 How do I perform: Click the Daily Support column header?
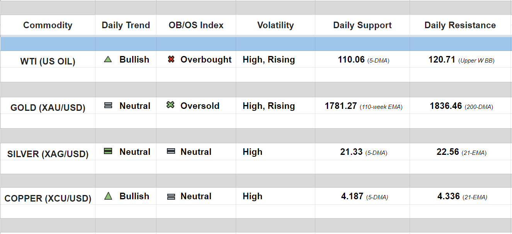(362, 25)
